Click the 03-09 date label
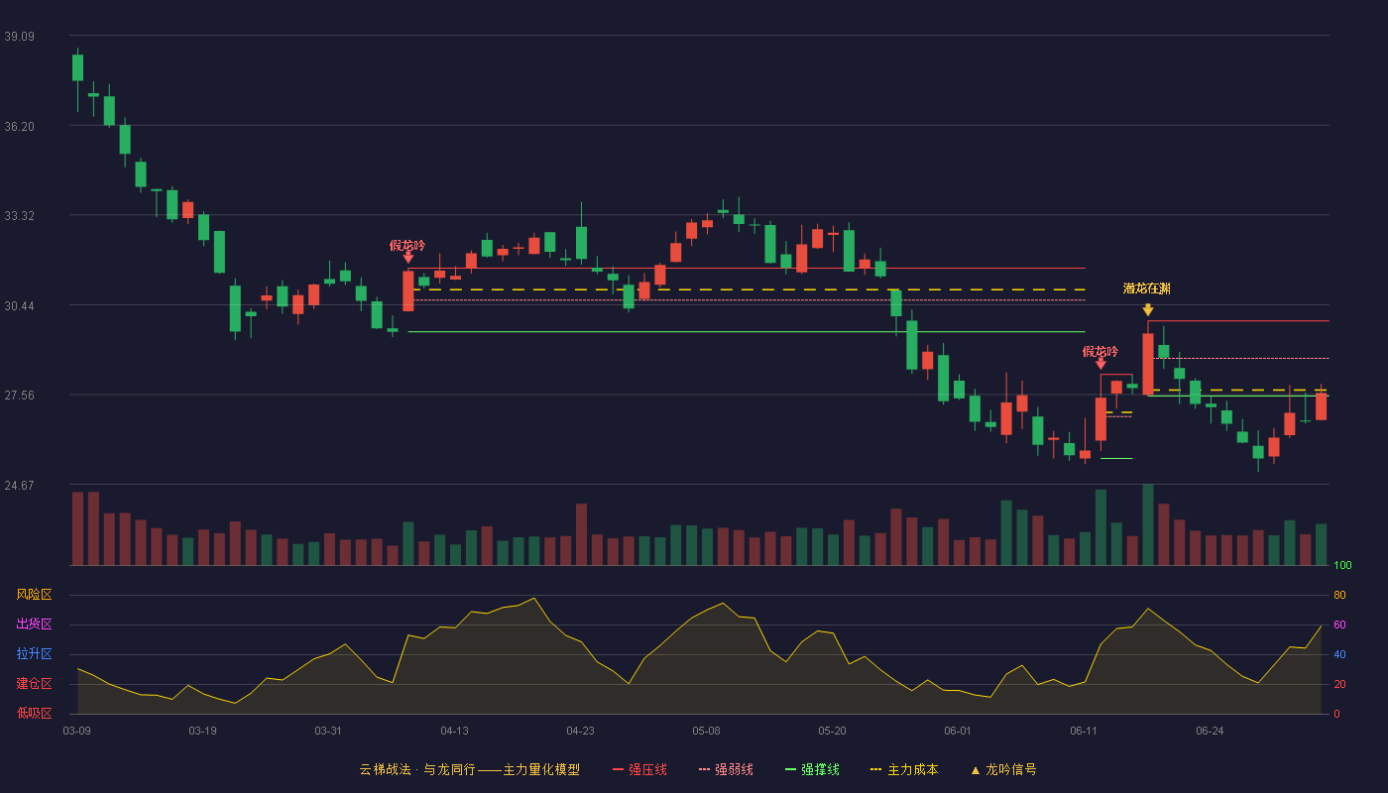 (x=76, y=731)
